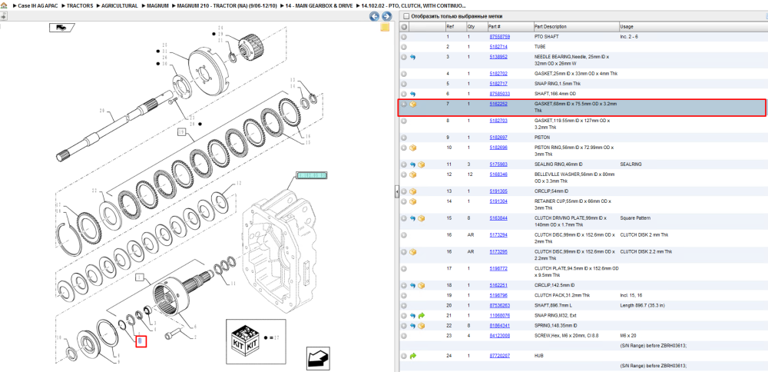The width and height of the screenshot is (768, 372).
Task: Click the green forward arrow in the SNAP RING,M32 row
Action: pyautogui.click(x=421, y=316)
